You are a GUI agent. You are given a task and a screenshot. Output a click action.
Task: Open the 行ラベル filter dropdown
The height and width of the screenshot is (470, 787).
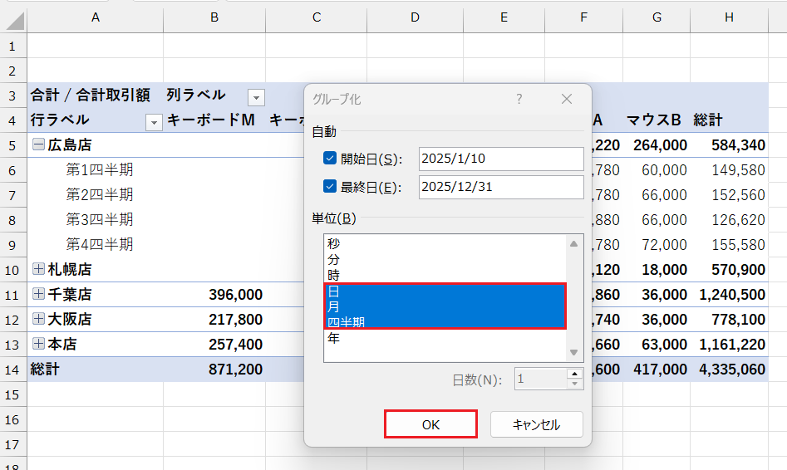[x=153, y=122]
